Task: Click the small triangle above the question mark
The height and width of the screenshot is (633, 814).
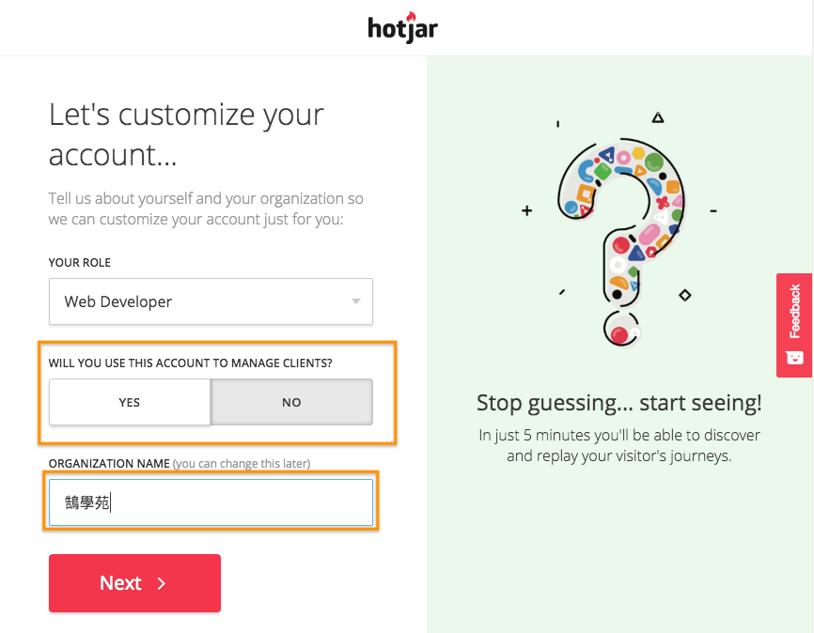Action: coord(658,117)
